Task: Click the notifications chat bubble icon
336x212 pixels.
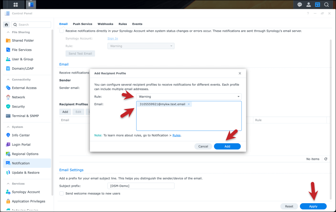Action: point(300,5)
